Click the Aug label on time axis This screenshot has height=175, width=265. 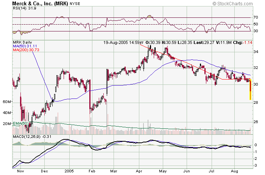click(235, 171)
